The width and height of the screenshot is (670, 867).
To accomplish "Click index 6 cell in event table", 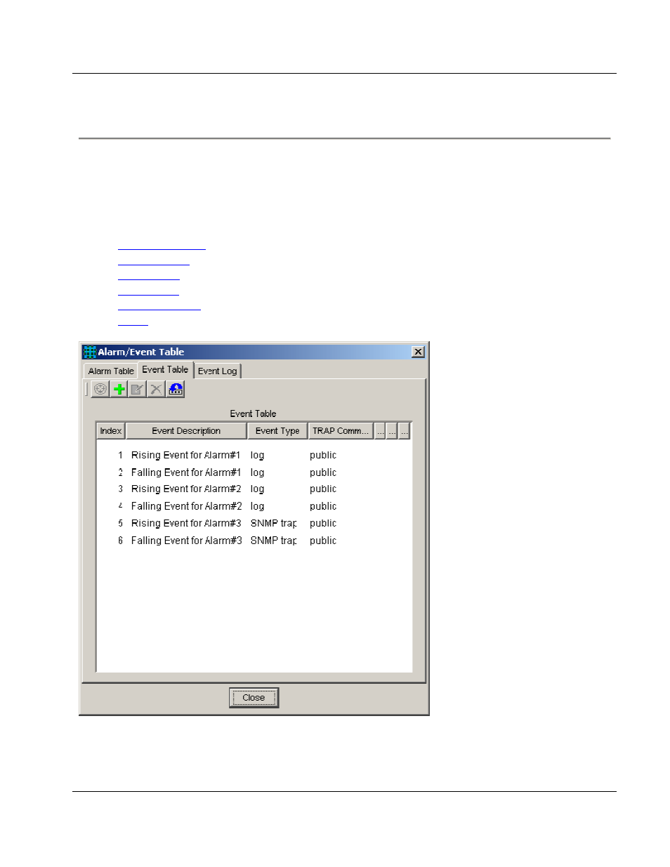I will click(120, 541).
